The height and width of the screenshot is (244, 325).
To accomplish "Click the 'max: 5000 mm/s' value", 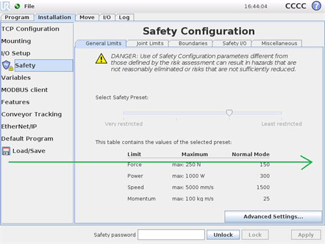I will click(193, 187).
